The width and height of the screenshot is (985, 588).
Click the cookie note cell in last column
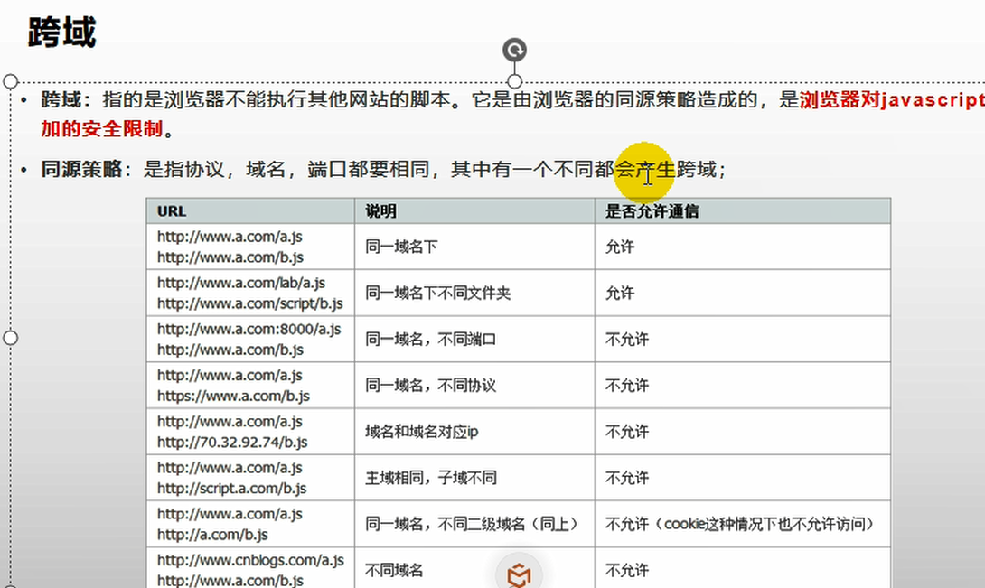pos(739,524)
